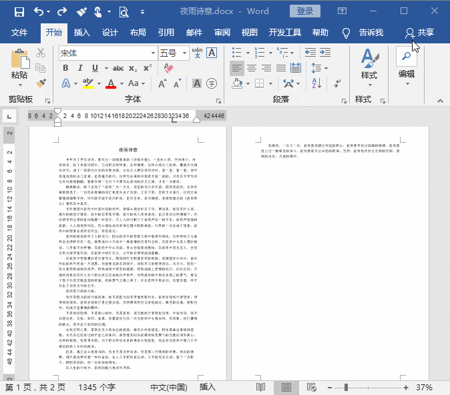Image resolution: width=450 pixels, height=395 pixels.
Task: Expand the numbered list options arrow
Action: coord(270,53)
